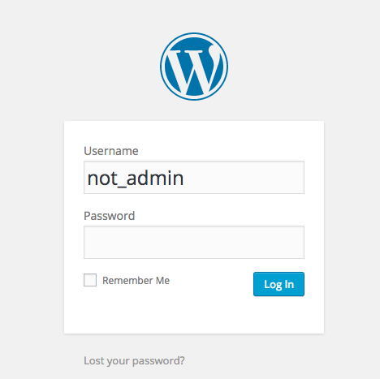The image size is (380, 379).
Task: Place cursor after not_admin text
Action: 185,179
